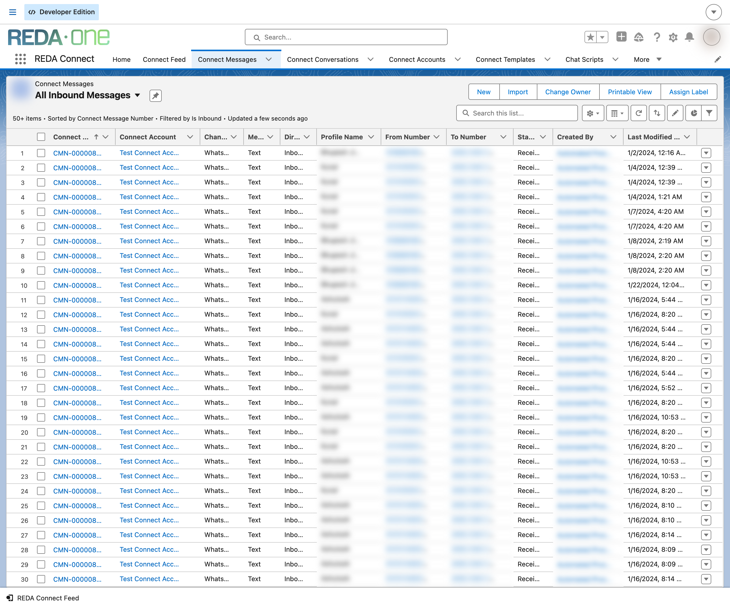Click the Import button
Viewport: 730px width, 608px height.
[518, 92]
